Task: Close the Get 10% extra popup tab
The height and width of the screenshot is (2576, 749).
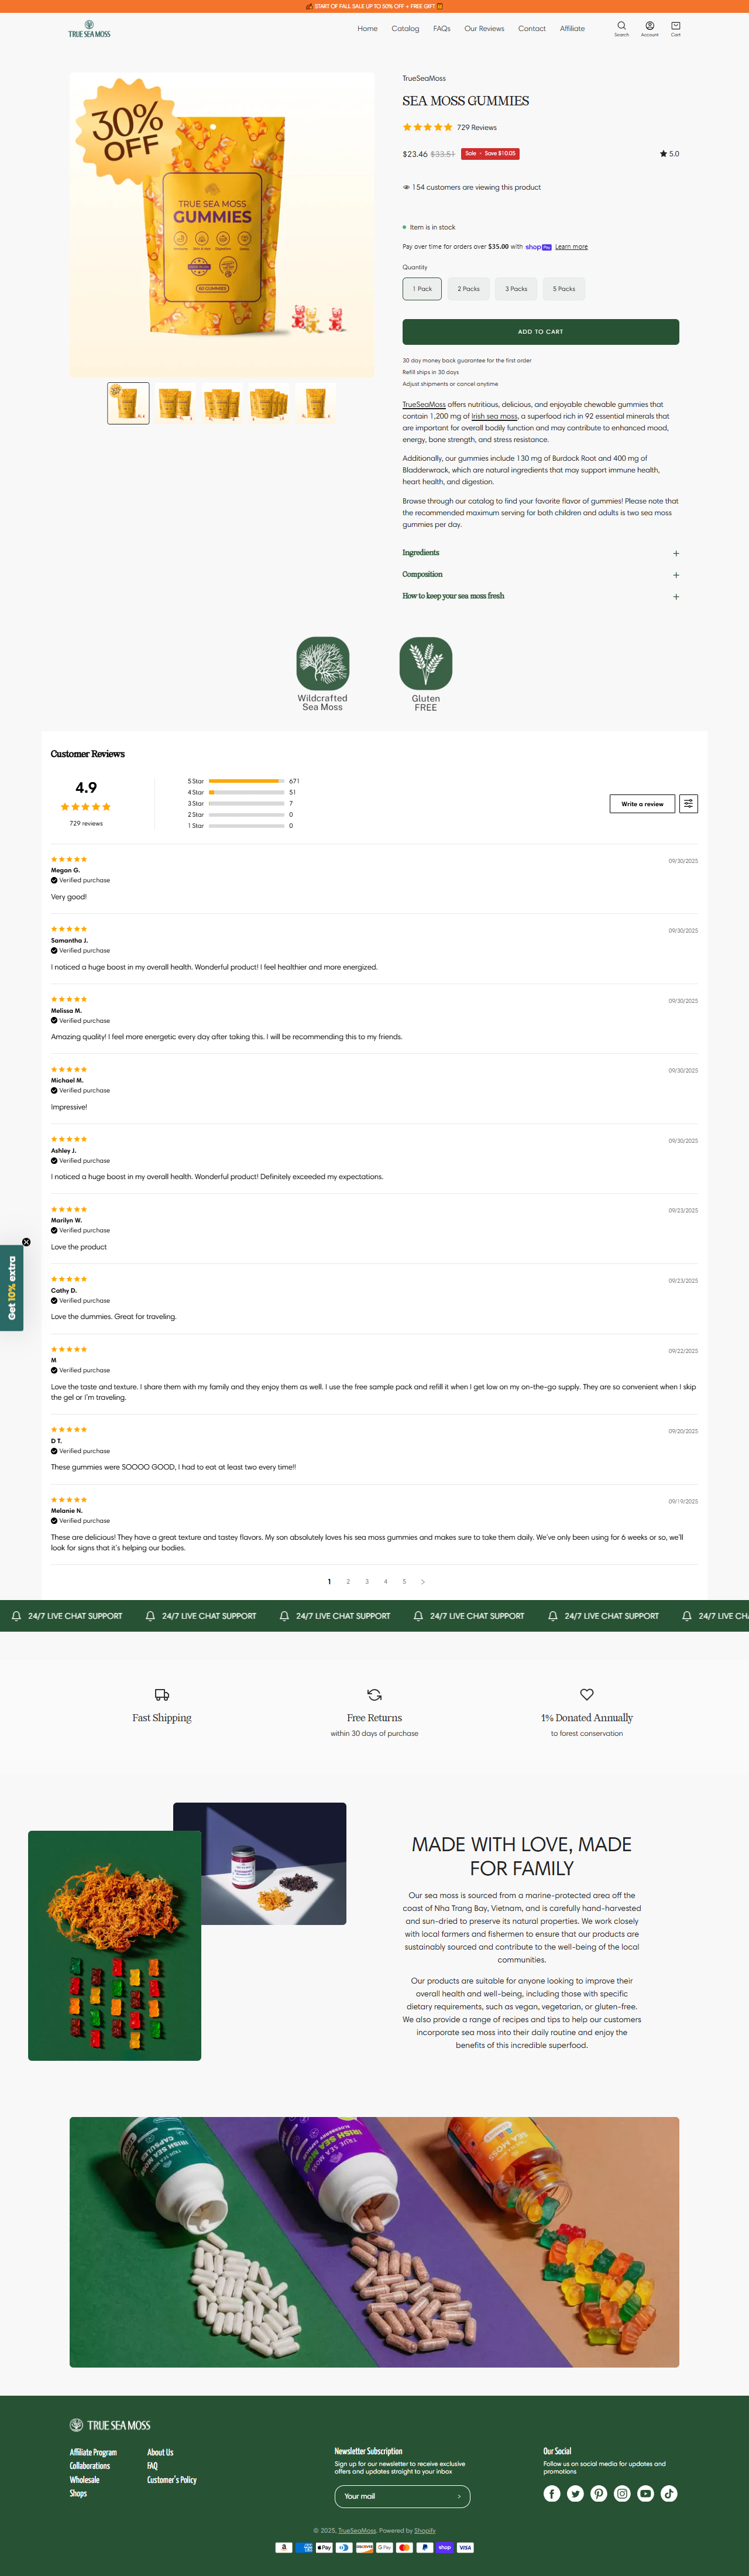Action: 26,1241
